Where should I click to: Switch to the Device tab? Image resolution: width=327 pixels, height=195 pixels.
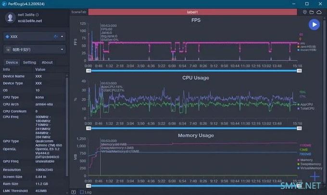[12, 62]
